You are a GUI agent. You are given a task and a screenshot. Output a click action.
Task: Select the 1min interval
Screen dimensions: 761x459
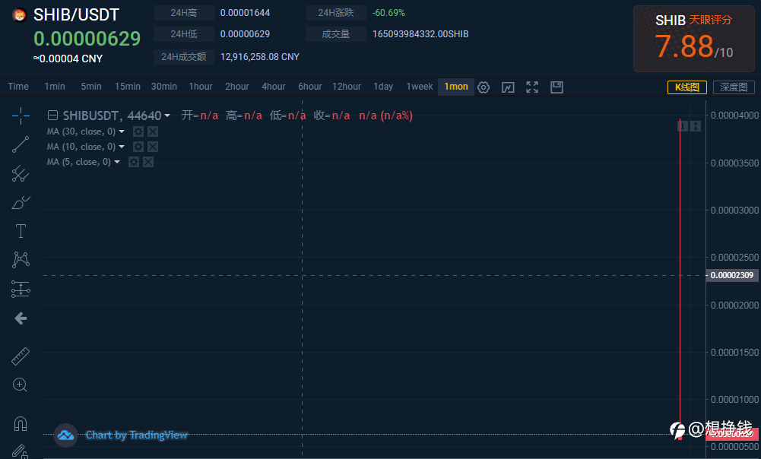tap(55, 87)
